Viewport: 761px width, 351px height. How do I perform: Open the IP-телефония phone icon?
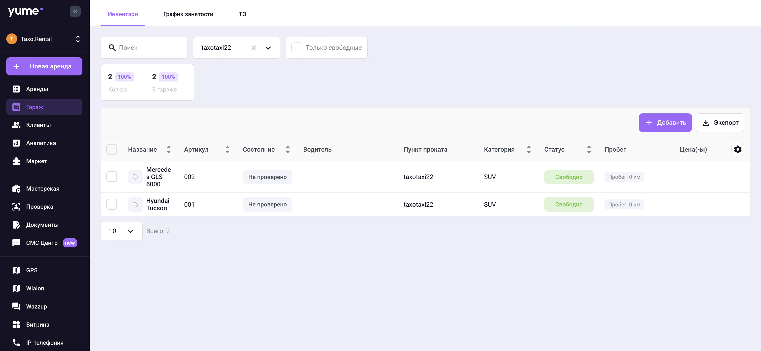click(16, 342)
